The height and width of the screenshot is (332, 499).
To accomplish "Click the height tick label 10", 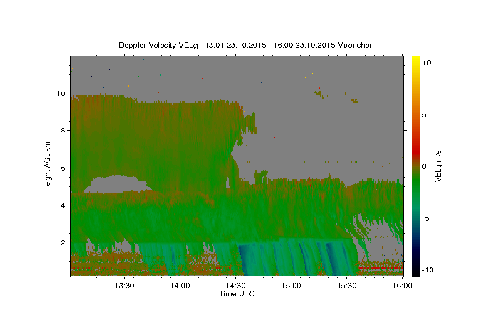I will tap(62, 93).
